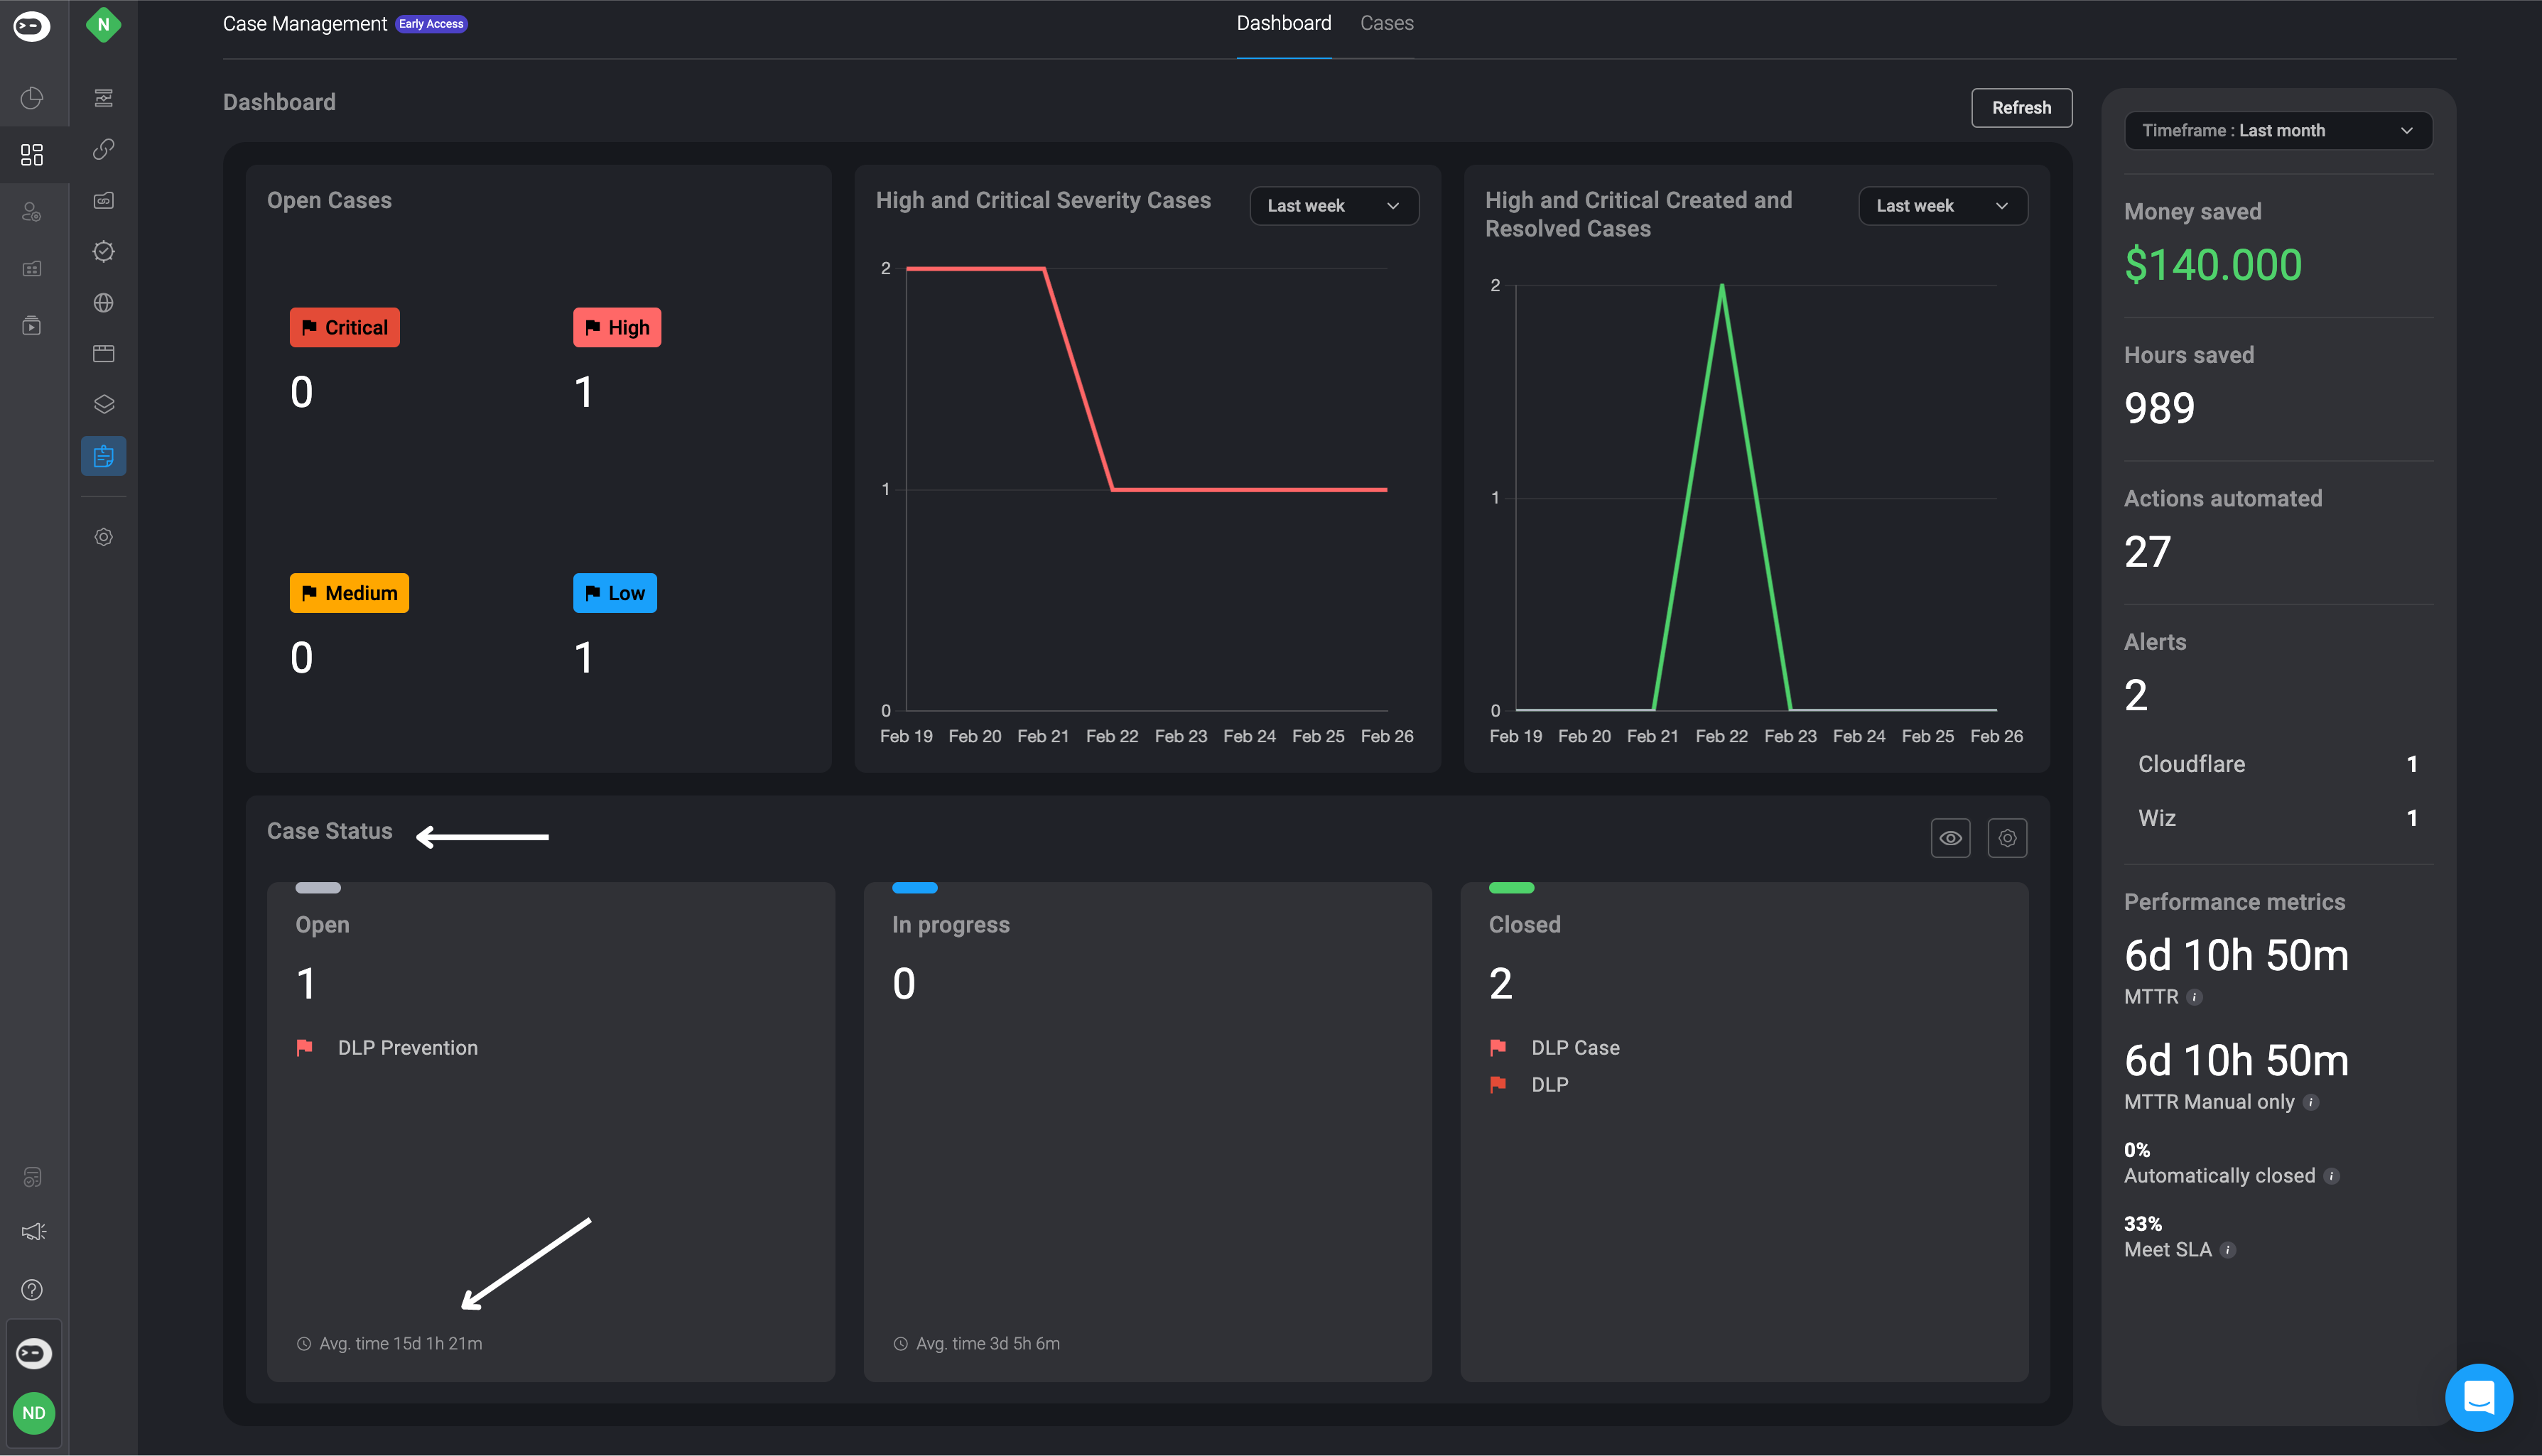2542x1456 pixels.
Task: Click the robot avatar above ND
Action: click(34, 1353)
